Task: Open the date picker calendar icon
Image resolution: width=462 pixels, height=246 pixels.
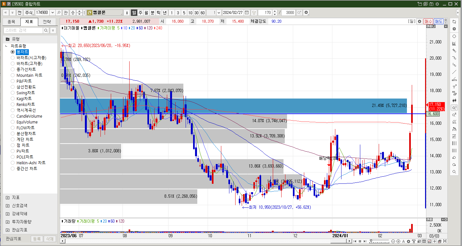Action: 247,13
